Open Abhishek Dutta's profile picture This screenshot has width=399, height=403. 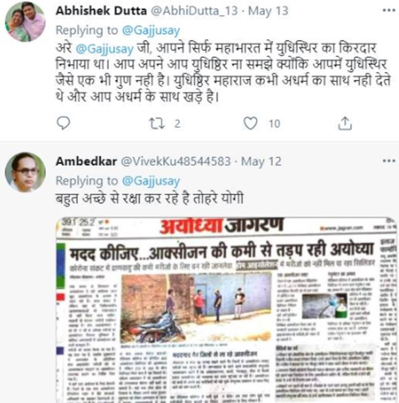pyautogui.click(x=25, y=22)
